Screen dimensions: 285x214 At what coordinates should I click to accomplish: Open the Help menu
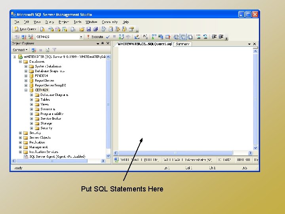[x=125, y=22]
